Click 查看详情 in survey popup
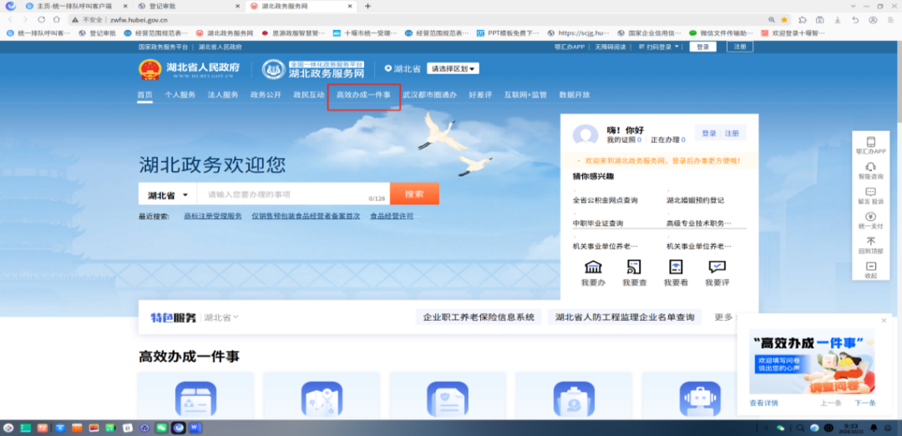This screenshot has height=436, width=902. [764, 403]
